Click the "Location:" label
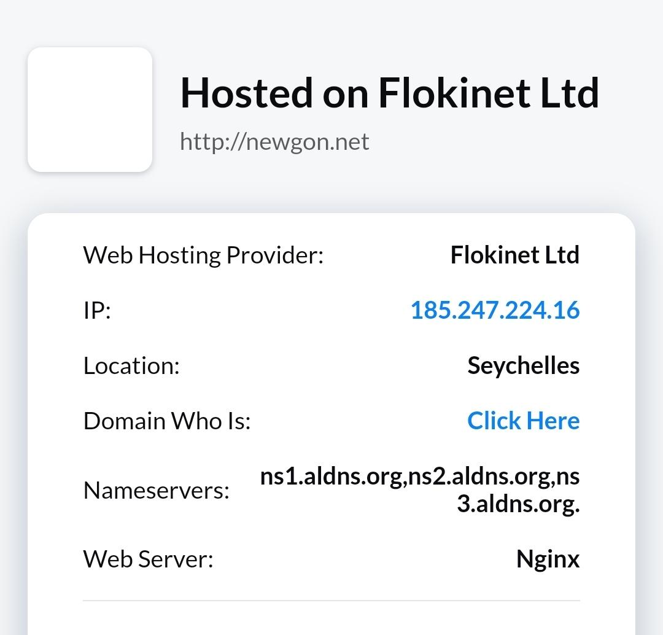Viewport: 663px width, 635px height. tap(131, 365)
